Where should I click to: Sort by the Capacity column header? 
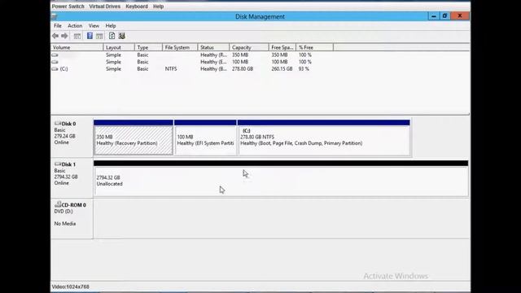tap(249, 47)
